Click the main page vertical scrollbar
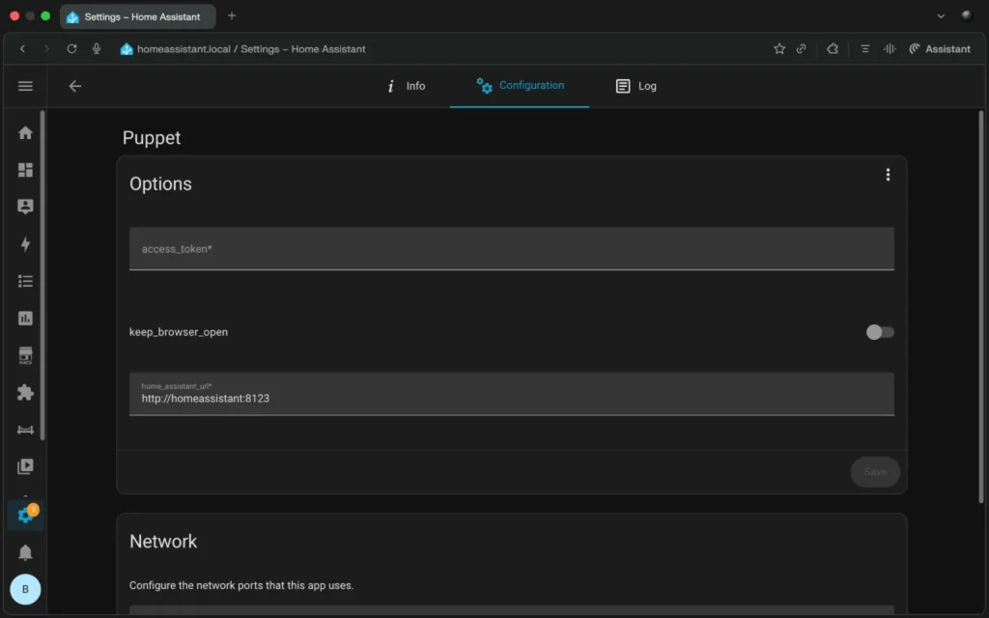The width and height of the screenshot is (989, 618). pos(981,306)
